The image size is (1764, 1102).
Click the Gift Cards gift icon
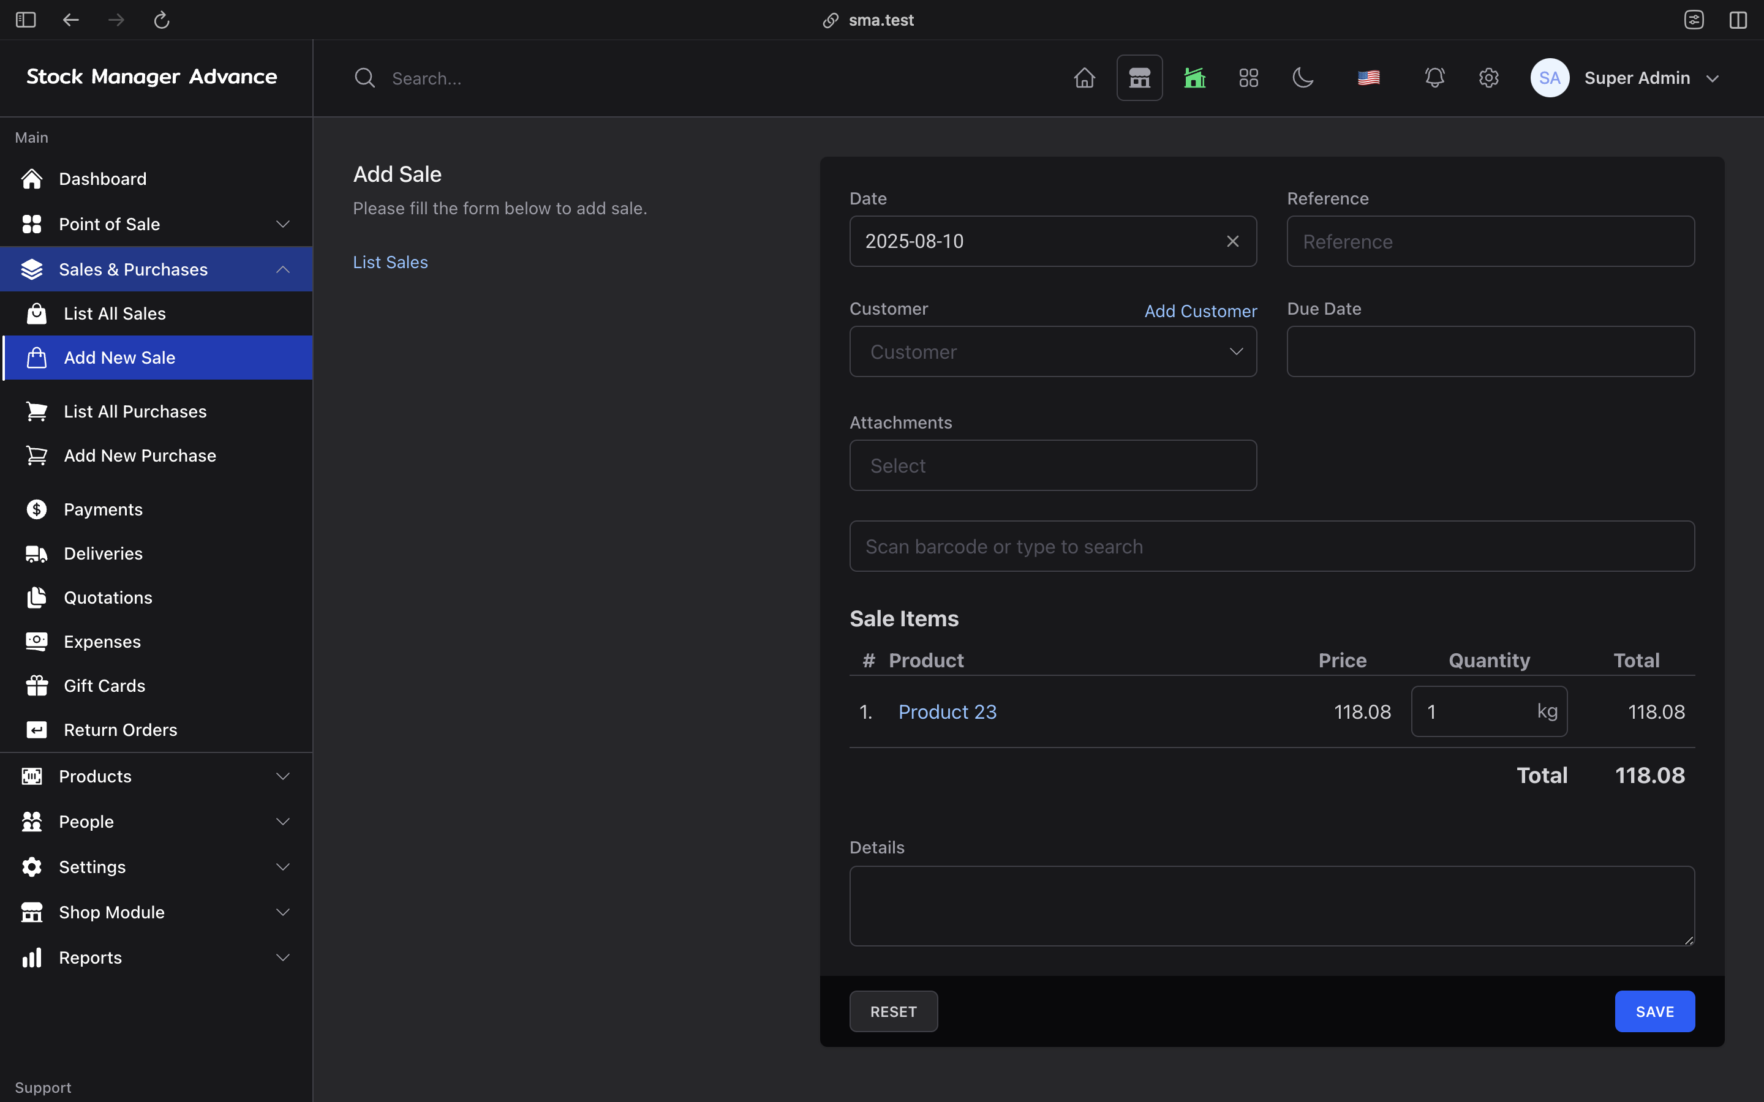coord(37,686)
